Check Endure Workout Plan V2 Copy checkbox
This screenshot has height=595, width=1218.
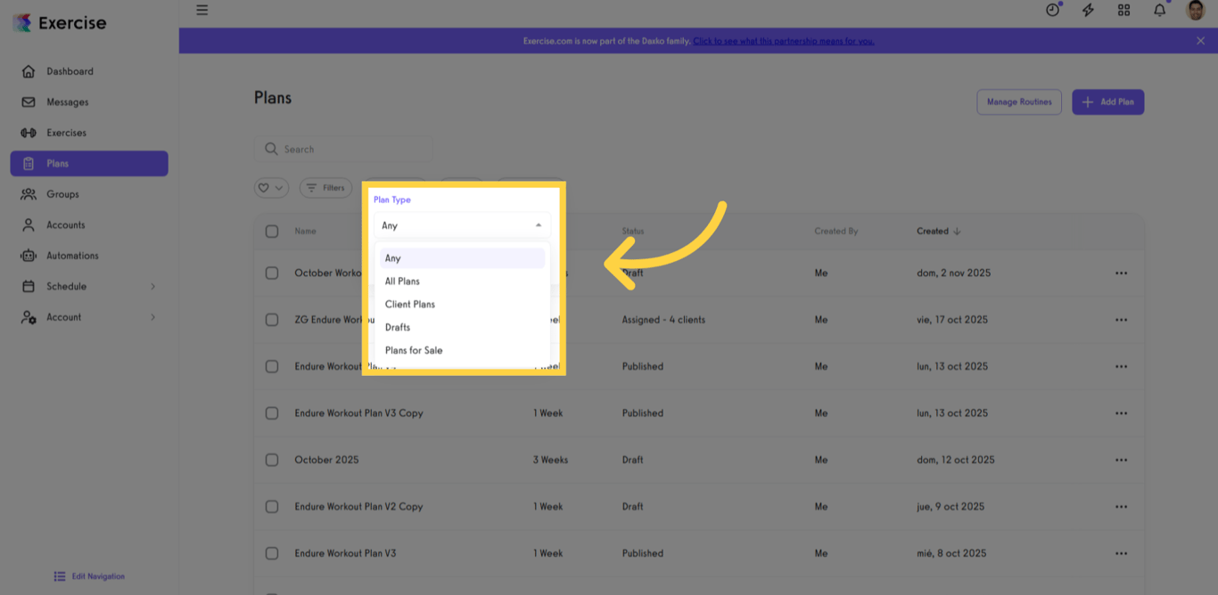pyautogui.click(x=272, y=507)
